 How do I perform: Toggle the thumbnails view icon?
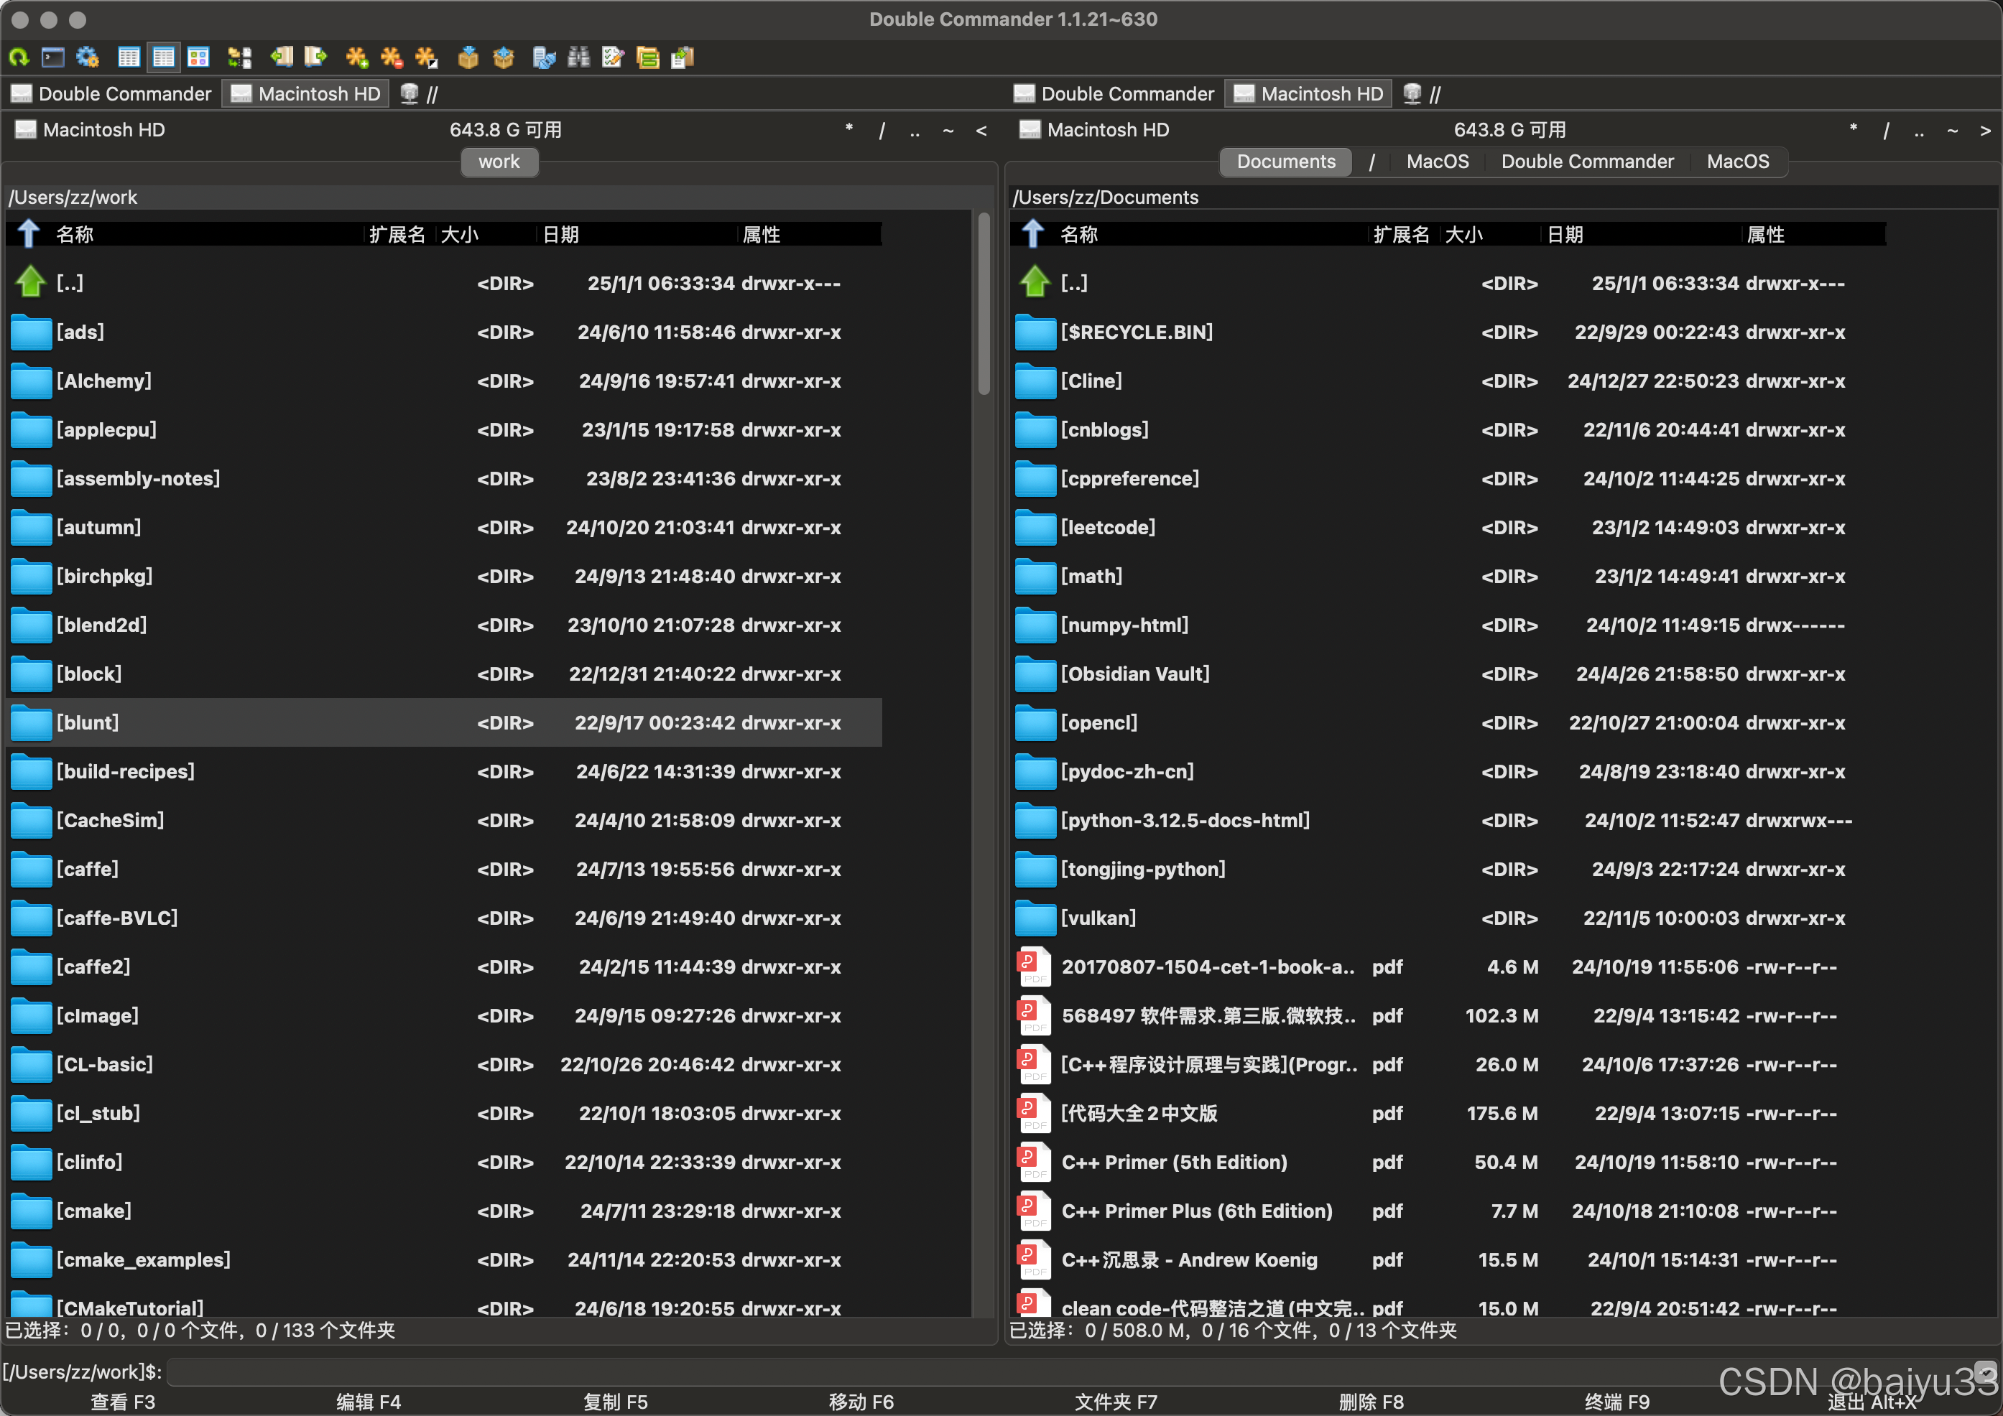point(199,57)
